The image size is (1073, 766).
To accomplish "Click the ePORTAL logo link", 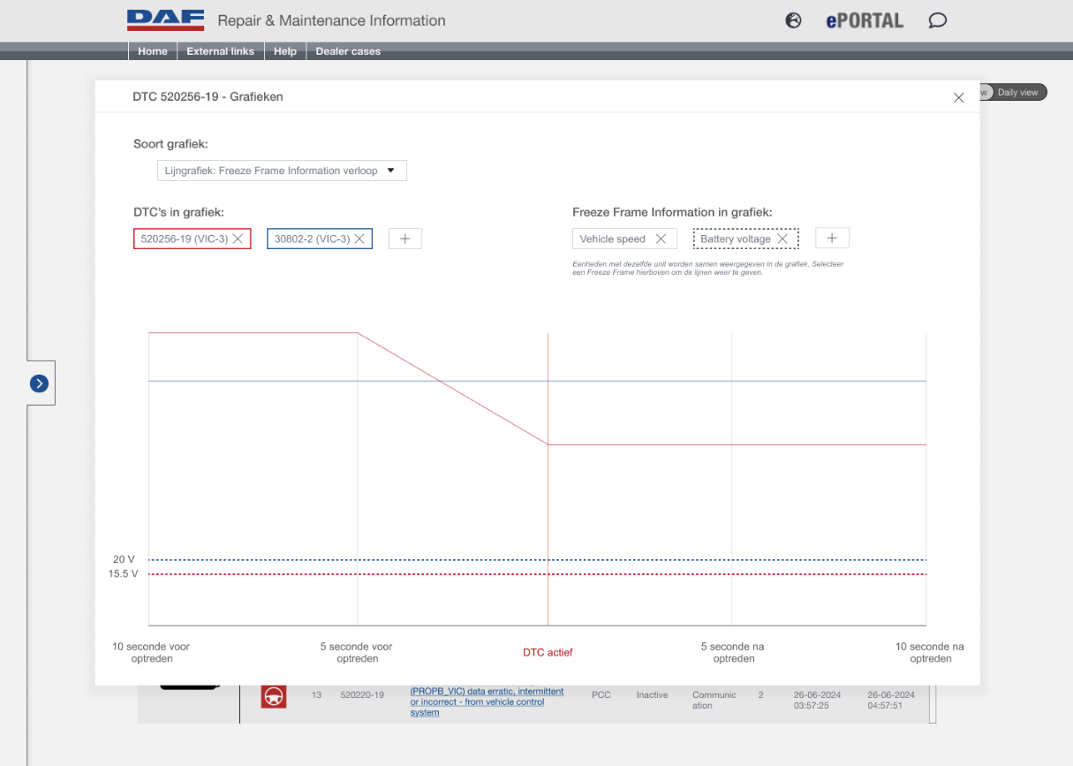I will pyautogui.click(x=865, y=20).
